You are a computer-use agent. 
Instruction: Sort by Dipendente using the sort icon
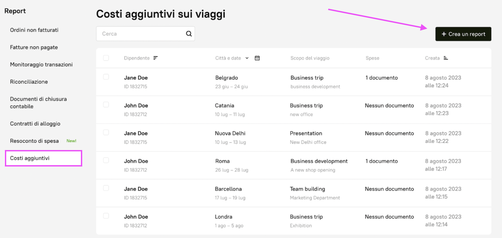pyautogui.click(x=156, y=58)
